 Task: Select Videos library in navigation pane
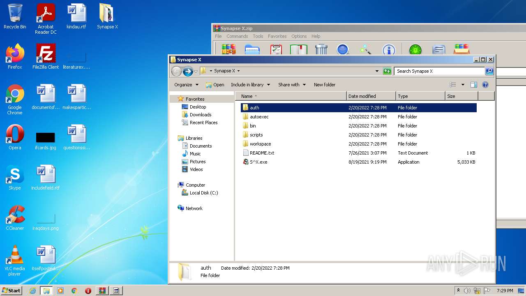(196, 169)
